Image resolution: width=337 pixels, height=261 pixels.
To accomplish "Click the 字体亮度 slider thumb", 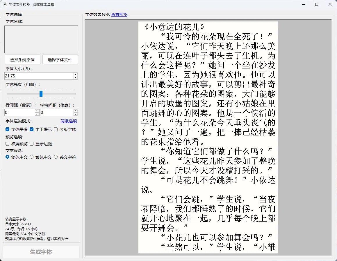I will click(41, 94).
